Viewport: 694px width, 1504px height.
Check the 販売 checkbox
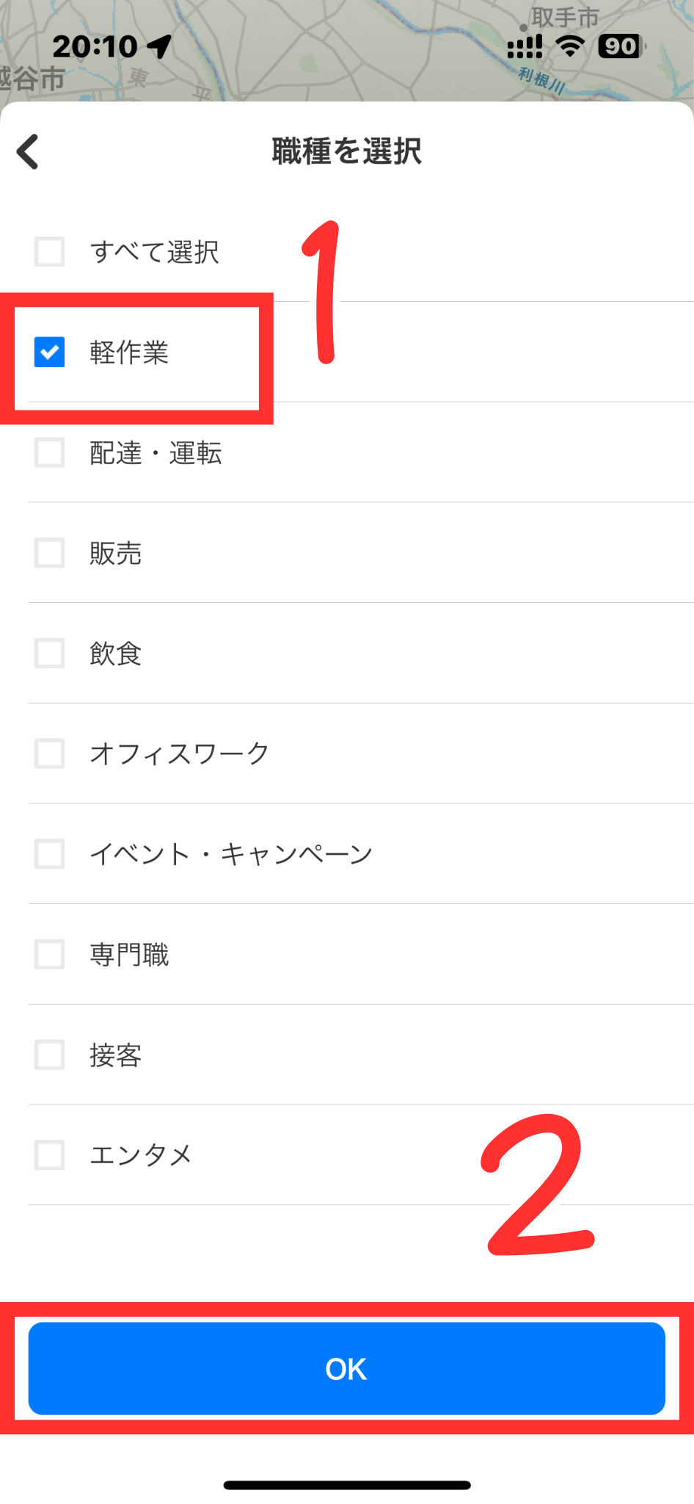[50, 553]
